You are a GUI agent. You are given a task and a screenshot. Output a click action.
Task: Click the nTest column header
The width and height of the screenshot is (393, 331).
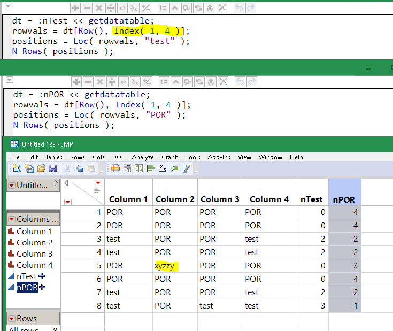coord(311,199)
